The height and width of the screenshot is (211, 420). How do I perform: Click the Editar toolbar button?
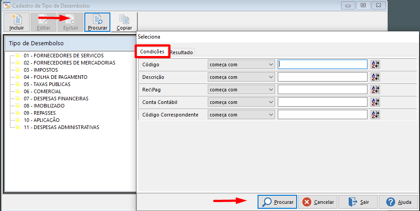44,22
